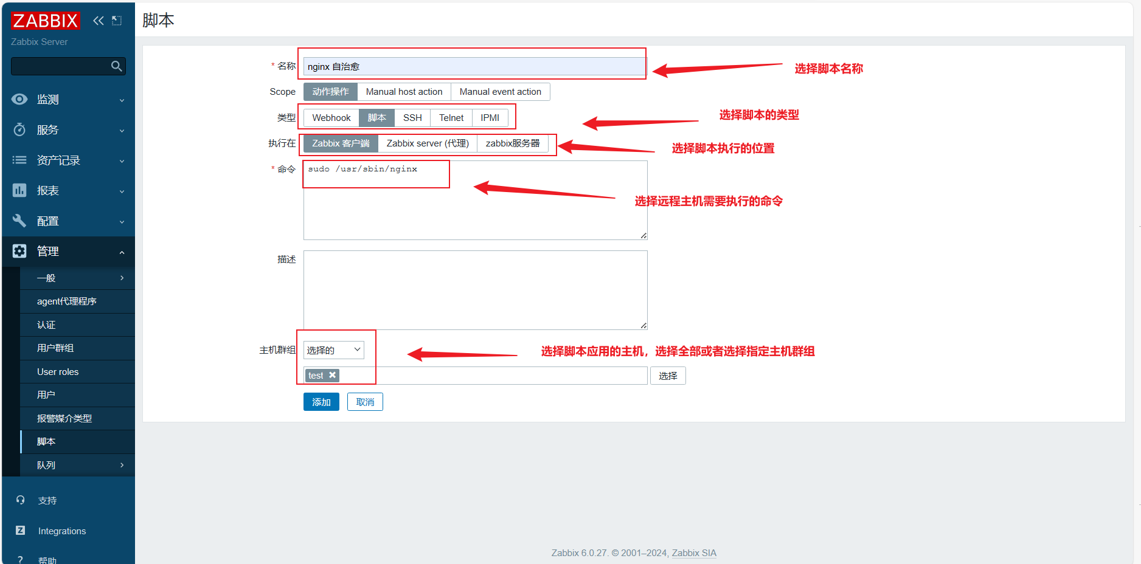Select Manual host action scope
The image size is (1141, 564).
404,92
